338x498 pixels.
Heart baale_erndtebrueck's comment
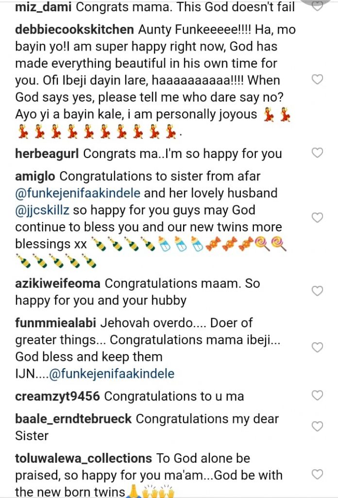tap(317, 427)
